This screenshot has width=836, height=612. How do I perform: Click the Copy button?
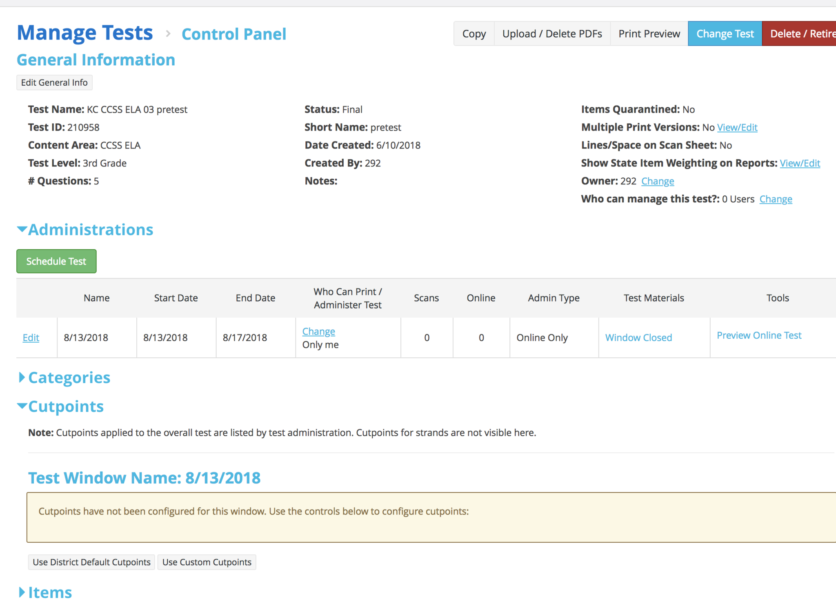point(474,34)
